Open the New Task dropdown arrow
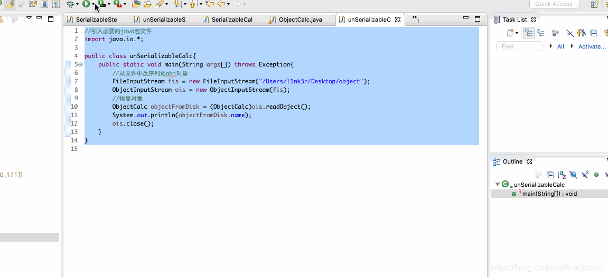Screen dimensions: 608x277 point(517,33)
